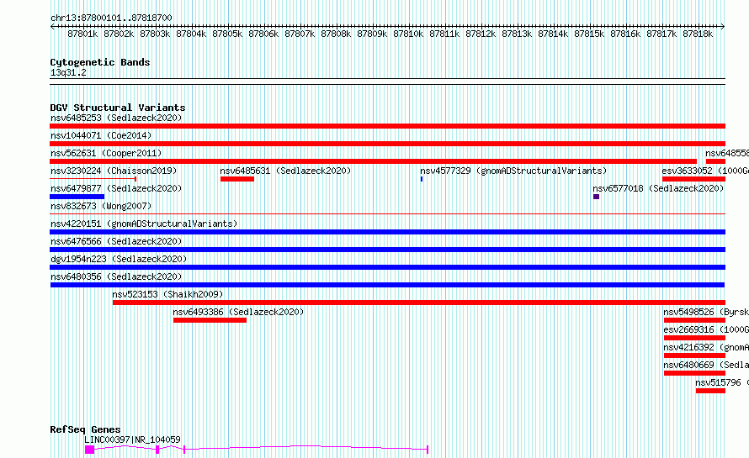Click the 87808k ruler tick label
The width and height of the screenshot is (749, 458).
click(336, 34)
